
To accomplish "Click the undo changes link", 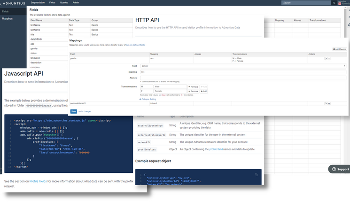I will pyautogui.click(x=85, y=111).
